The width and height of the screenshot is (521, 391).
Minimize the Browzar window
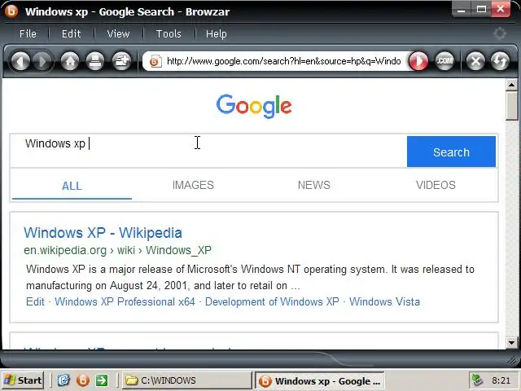point(462,10)
